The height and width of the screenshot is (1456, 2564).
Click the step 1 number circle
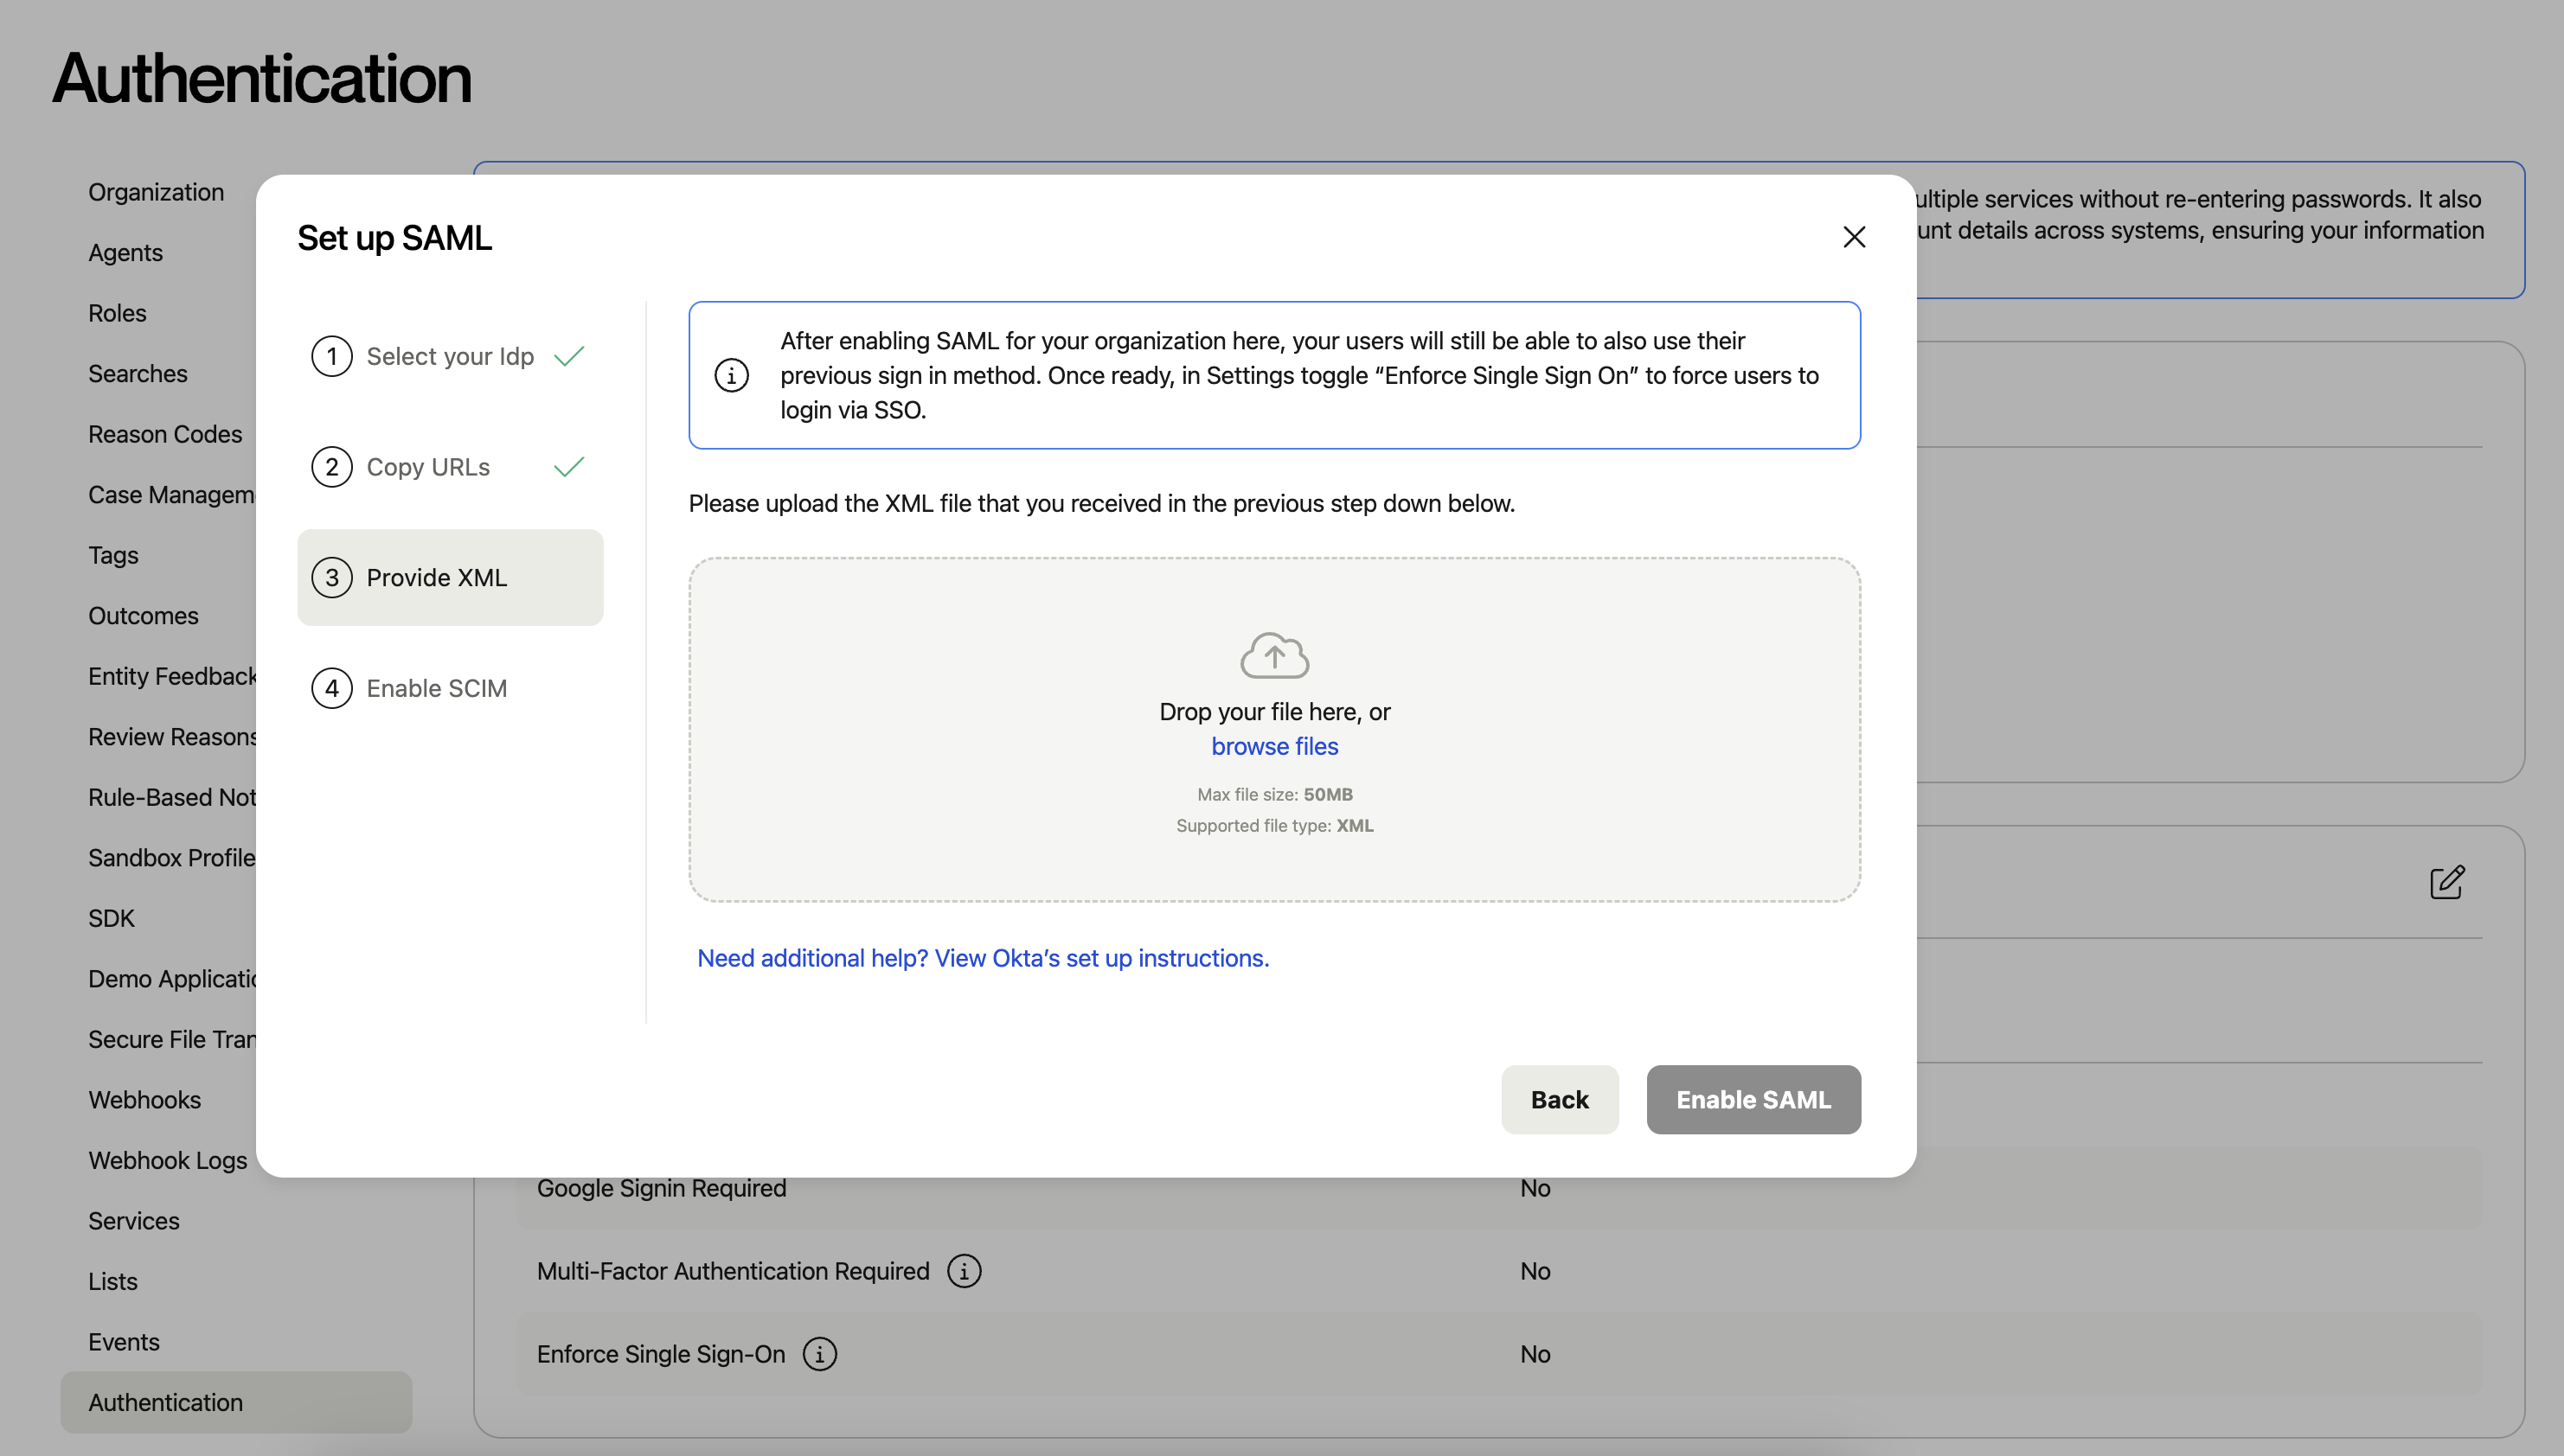tap(331, 356)
